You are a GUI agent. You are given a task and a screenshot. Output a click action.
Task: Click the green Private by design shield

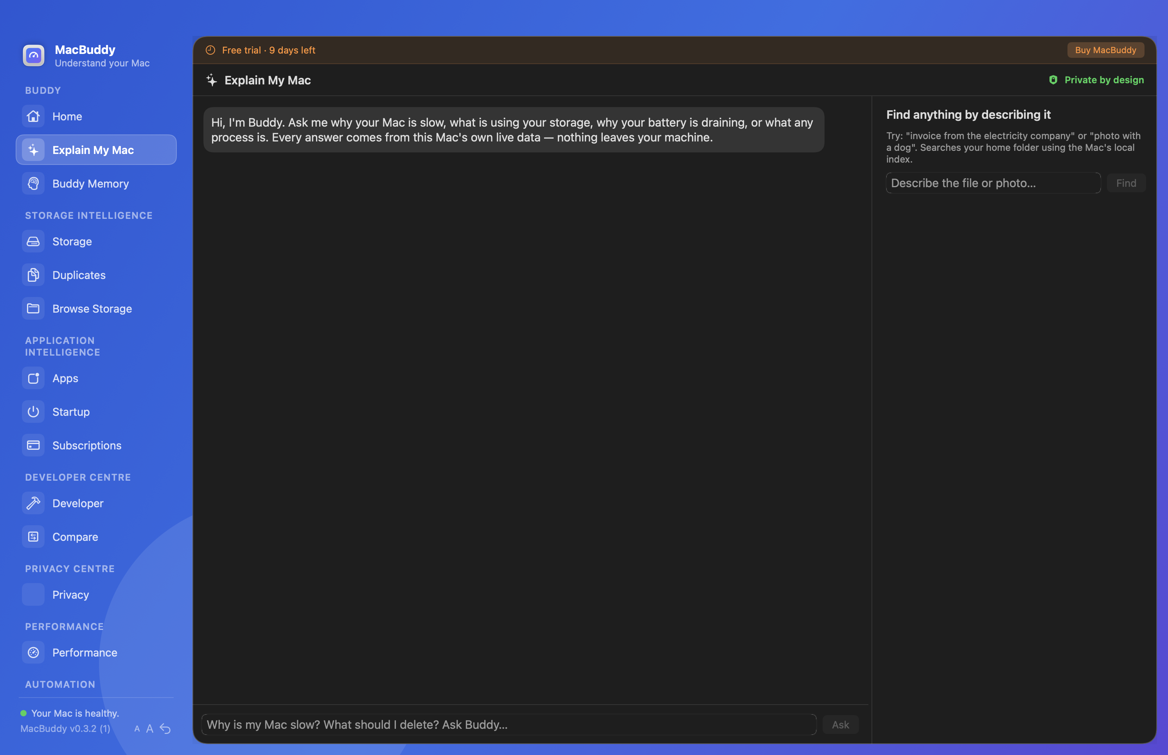[1053, 80]
